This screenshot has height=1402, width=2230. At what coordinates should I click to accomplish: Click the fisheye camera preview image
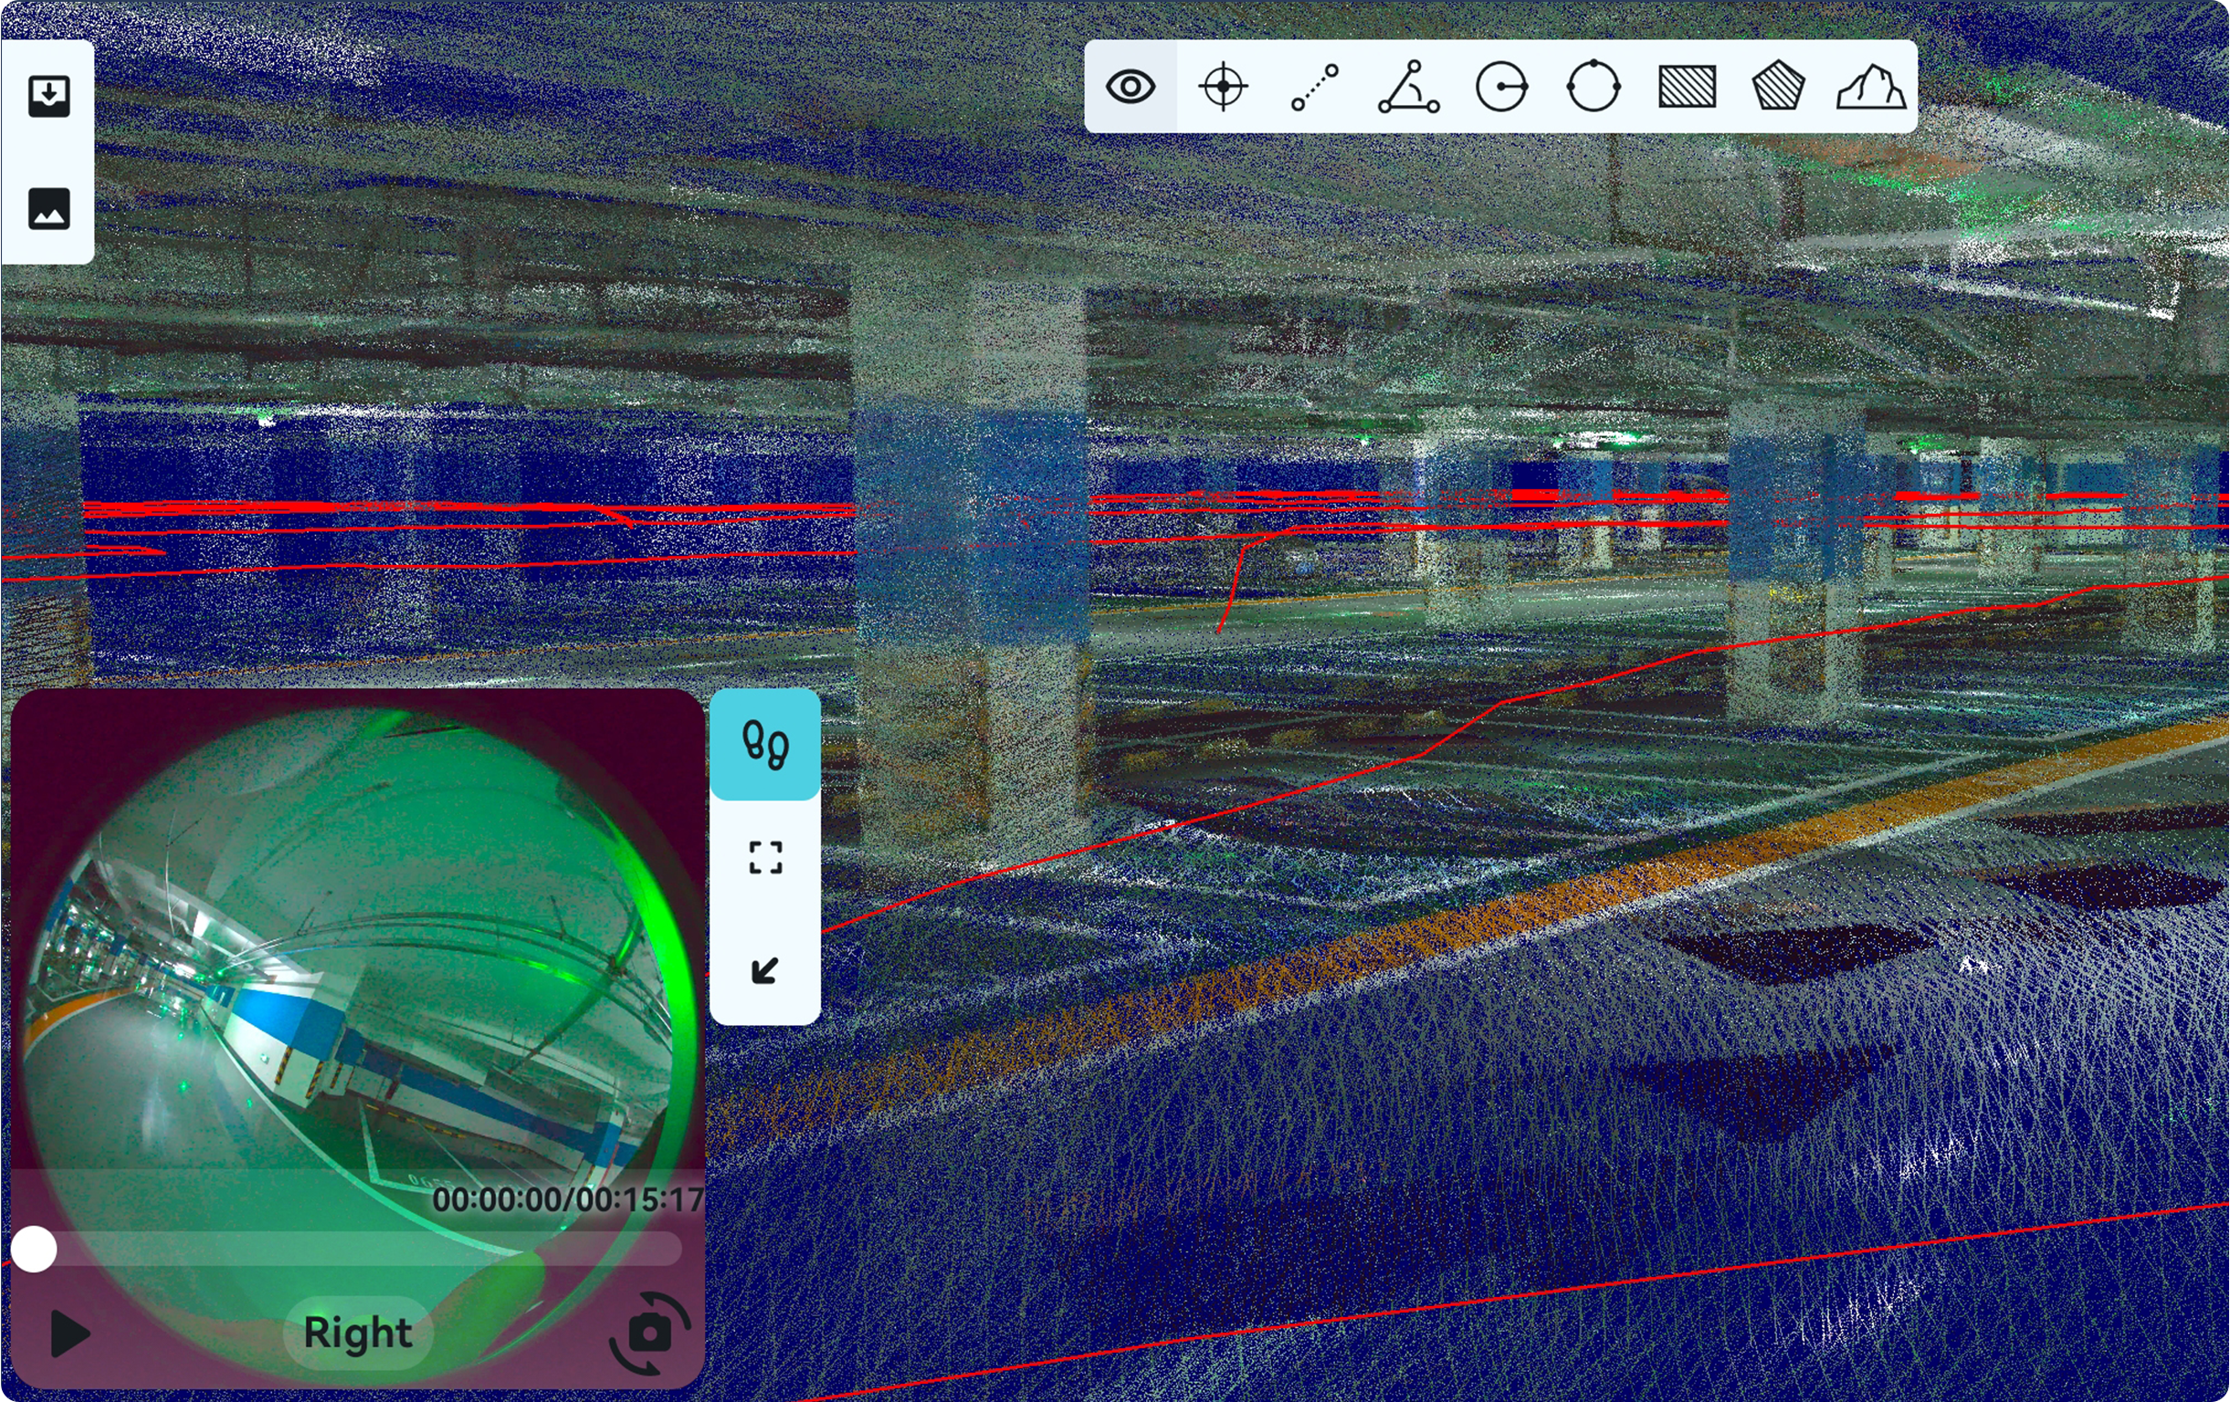(352, 972)
